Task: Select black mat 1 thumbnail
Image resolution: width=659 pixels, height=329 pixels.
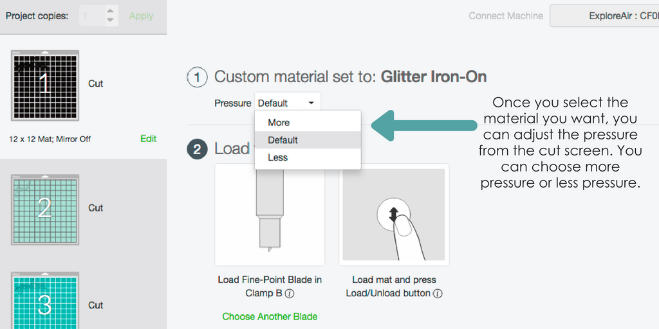Action: pyautogui.click(x=45, y=85)
